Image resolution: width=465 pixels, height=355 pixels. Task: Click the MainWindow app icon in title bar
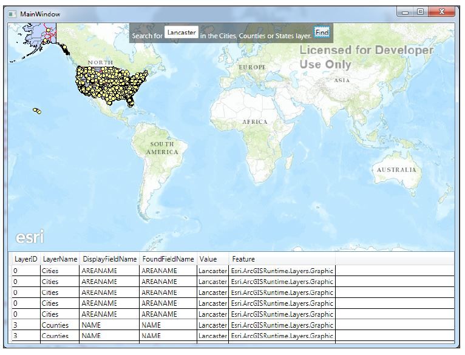click(13, 14)
